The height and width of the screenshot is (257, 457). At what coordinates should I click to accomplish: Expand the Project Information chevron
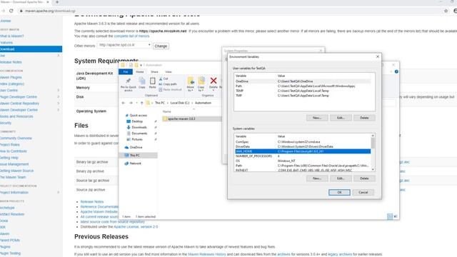click(x=59, y=192)
